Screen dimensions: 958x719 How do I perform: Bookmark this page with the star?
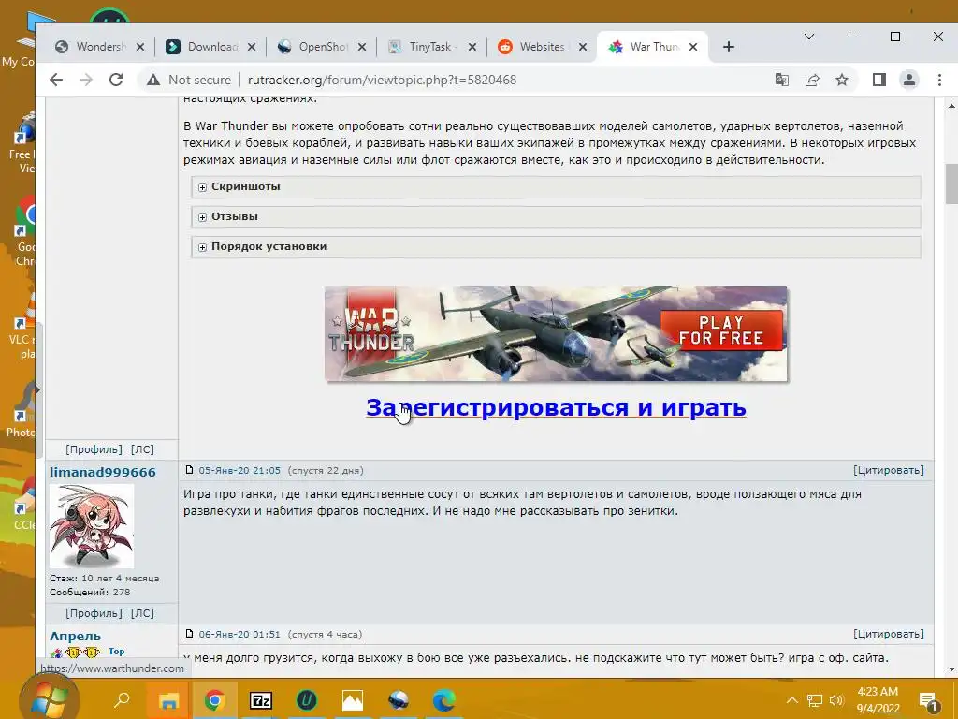point(842,81)
